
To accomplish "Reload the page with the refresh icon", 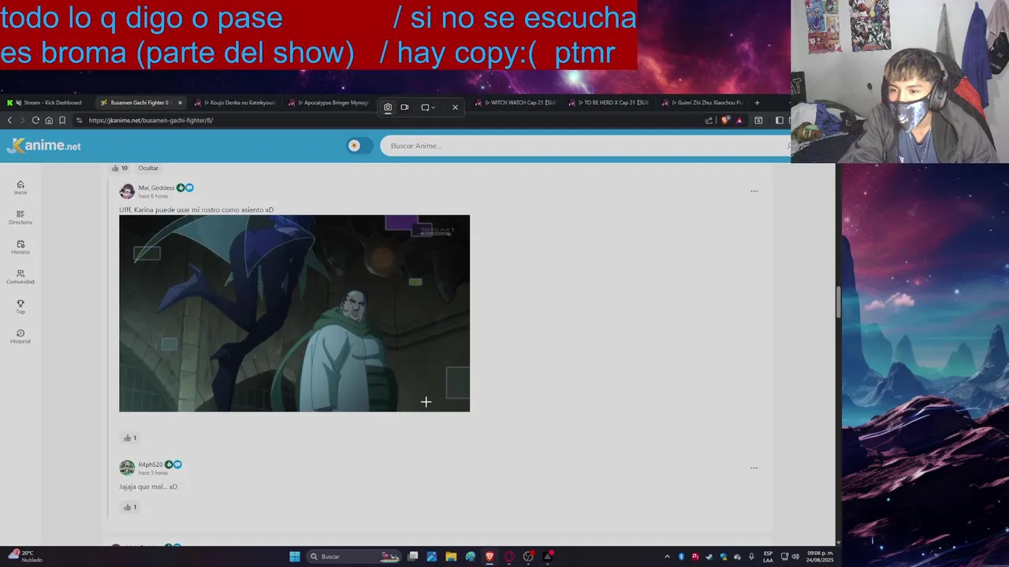I will 35,120.
